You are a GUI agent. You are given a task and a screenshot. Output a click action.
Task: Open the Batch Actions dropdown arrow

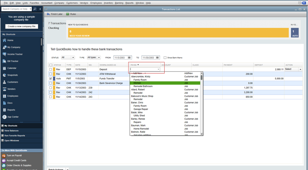click(68, 169)
